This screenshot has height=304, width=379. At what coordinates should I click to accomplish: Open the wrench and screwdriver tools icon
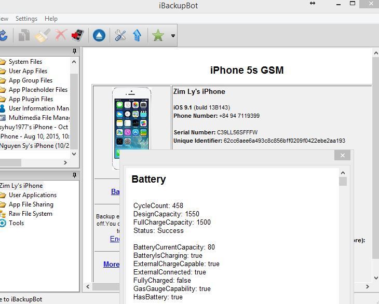120,35
